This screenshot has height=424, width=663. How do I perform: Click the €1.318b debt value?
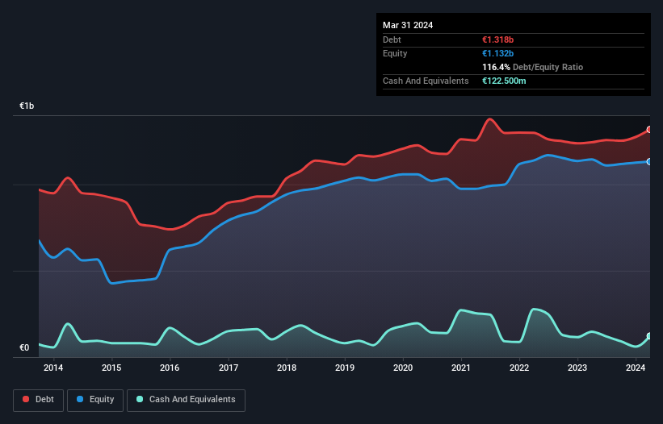497,39
